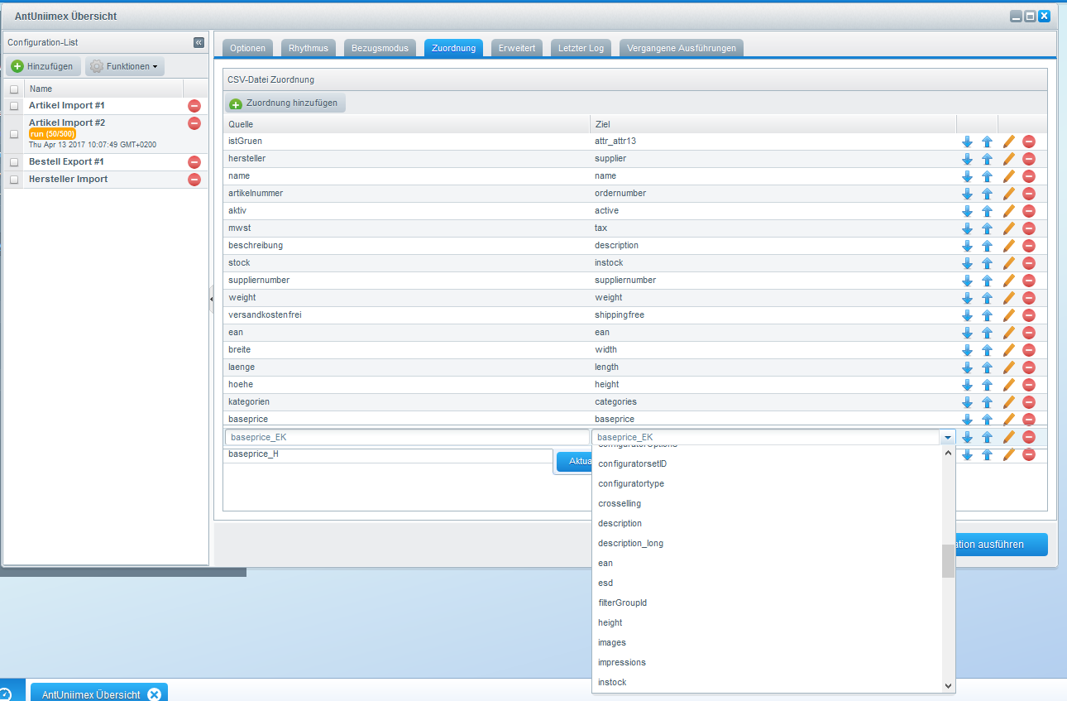
Task: Delete the Artikel Import #1 configuration
Action: pos(194,106)
